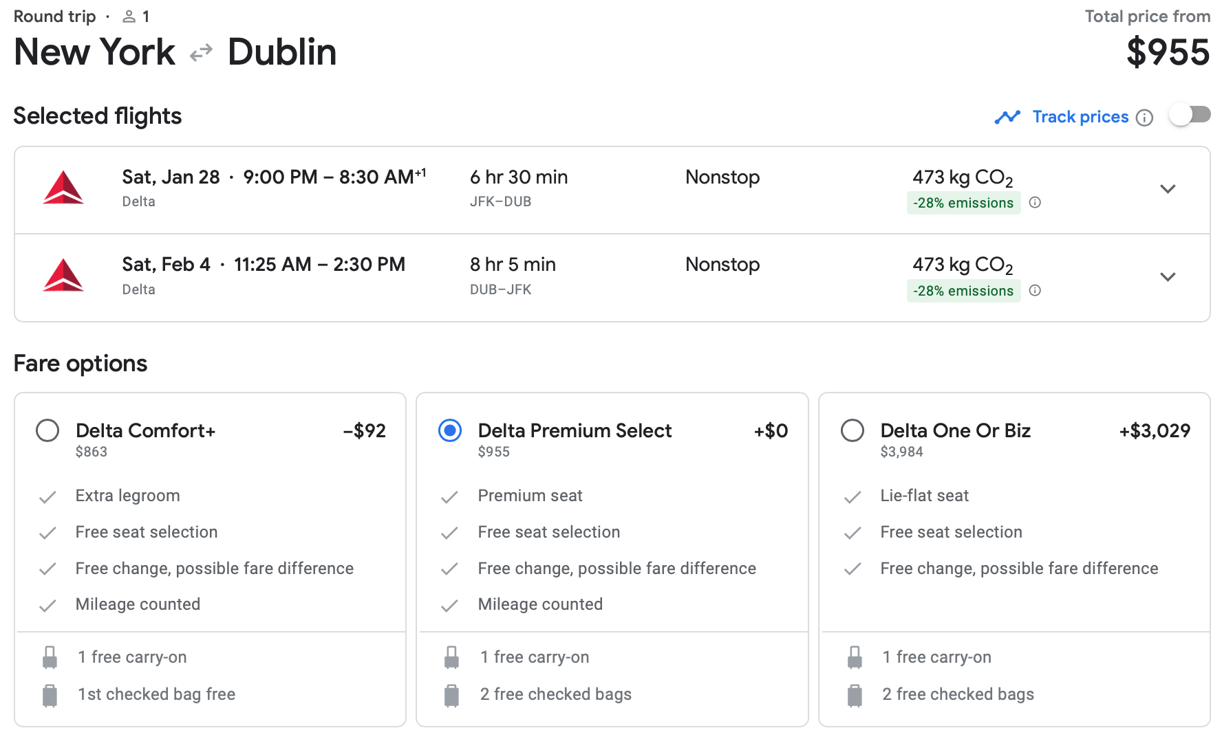This screenshot has width=1222, height=737.
Task: Click emissions info icon for JFK–DUB flight
Action: tap(1035, 202)
